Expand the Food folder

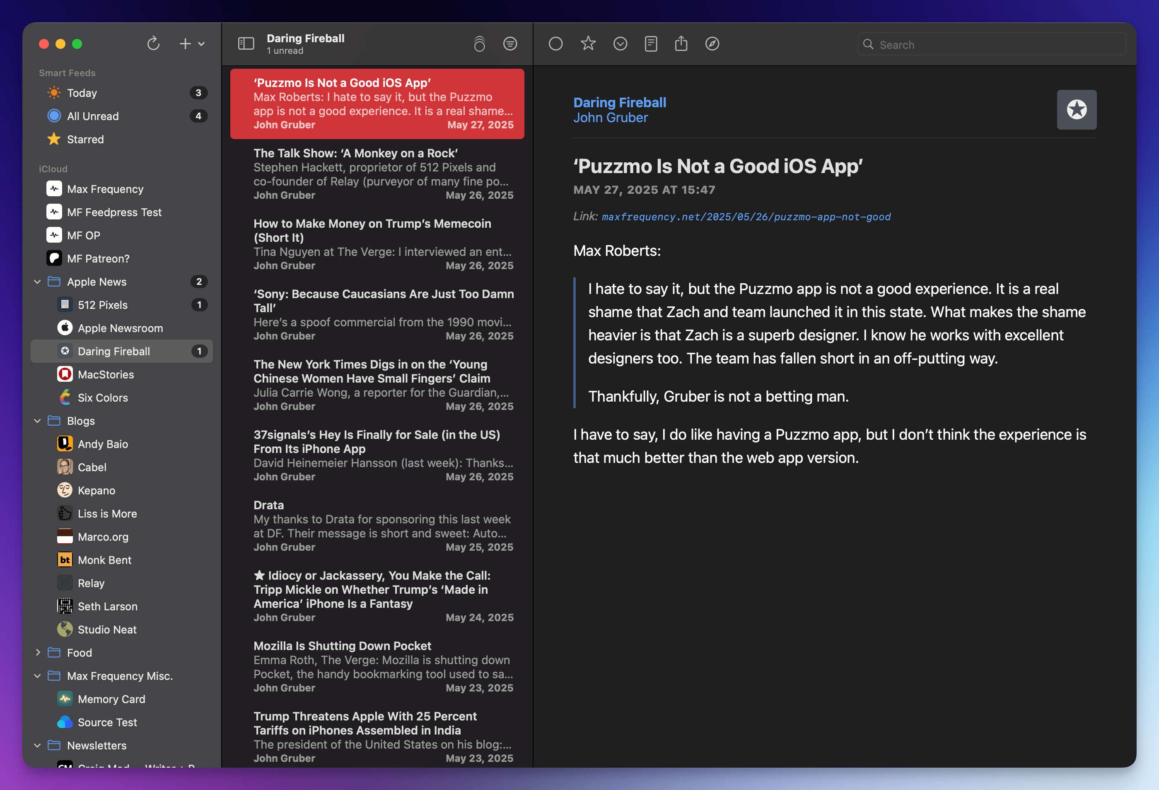[37, 653]
